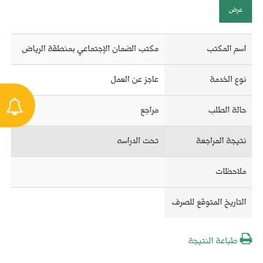This screenshot has width=263, height=263.
Task: Click the حالة الطلب table row
Action: click(131, 111)
